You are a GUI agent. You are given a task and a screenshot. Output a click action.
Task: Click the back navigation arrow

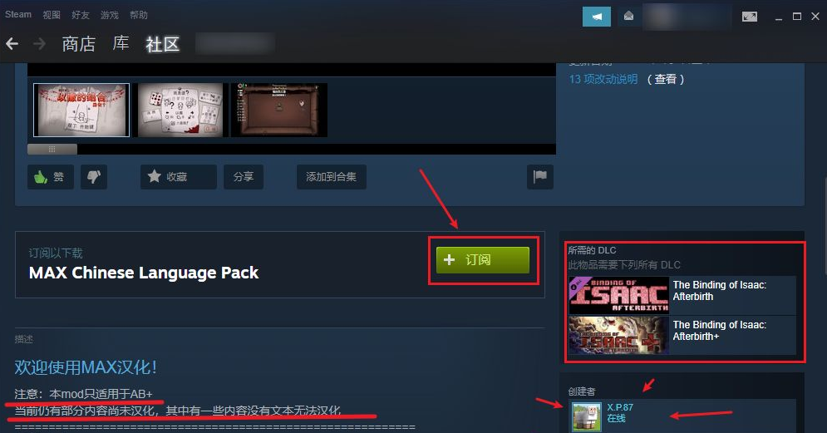(12, 44)
